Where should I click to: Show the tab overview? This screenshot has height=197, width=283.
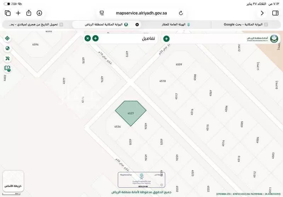coord(7,13)
